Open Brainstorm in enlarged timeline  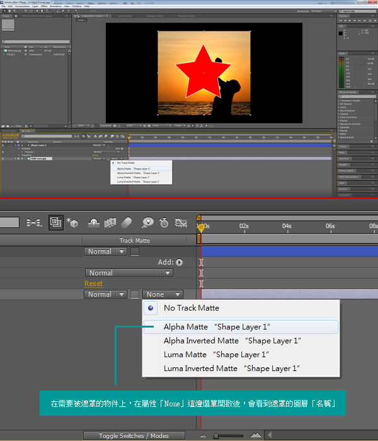147,222
